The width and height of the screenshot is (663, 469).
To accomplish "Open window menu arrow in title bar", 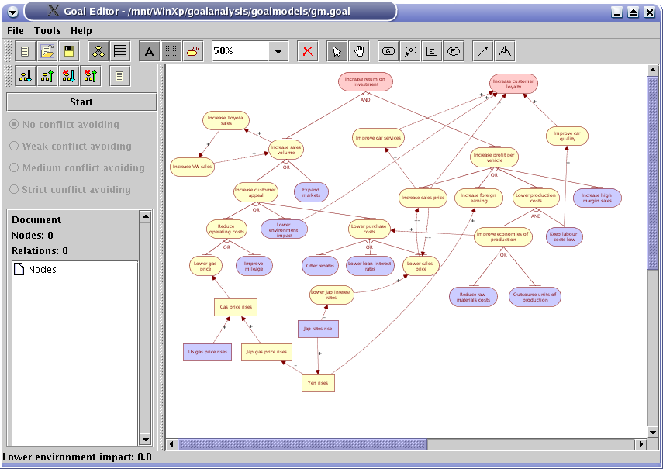I will click(x=12, y=12).
